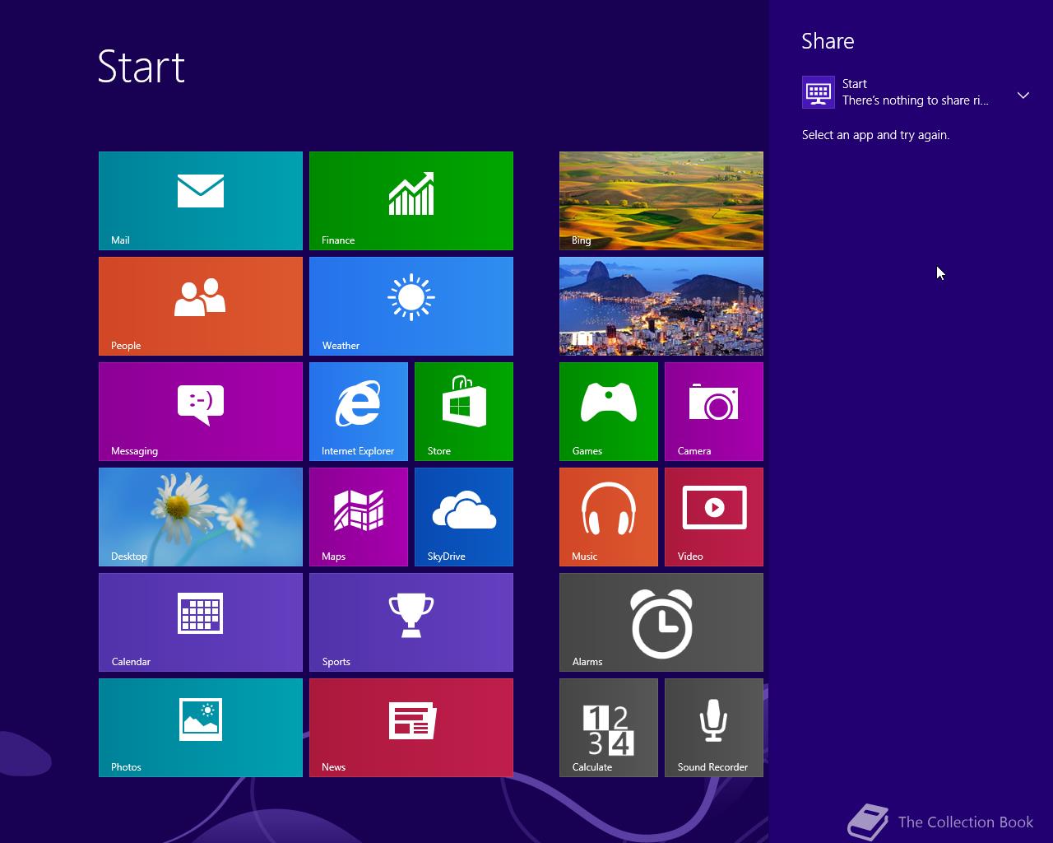
Task: Open the city-photo live tile below Bing
Action: [661, 306]
